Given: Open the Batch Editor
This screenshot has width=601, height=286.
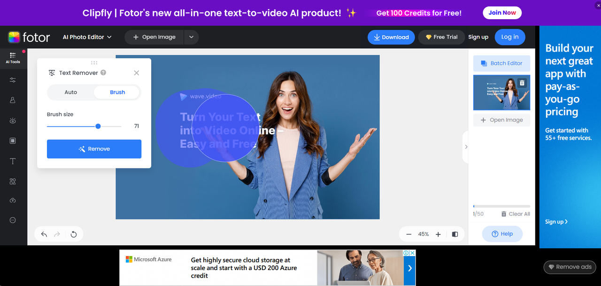Looking at the screenshot, I should (501, 63).
